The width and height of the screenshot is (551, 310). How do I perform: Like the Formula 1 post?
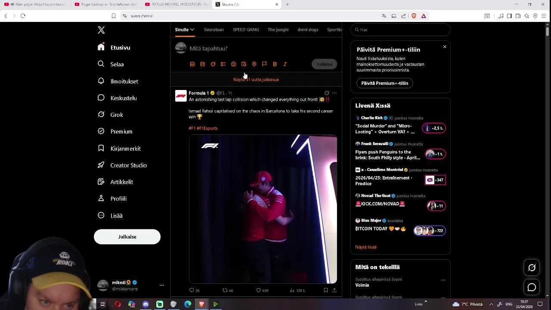pos(262,291)
